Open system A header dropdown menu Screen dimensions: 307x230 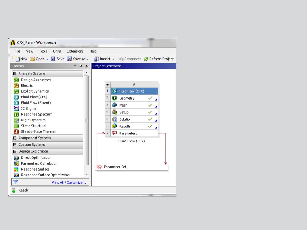click(108, 85)
